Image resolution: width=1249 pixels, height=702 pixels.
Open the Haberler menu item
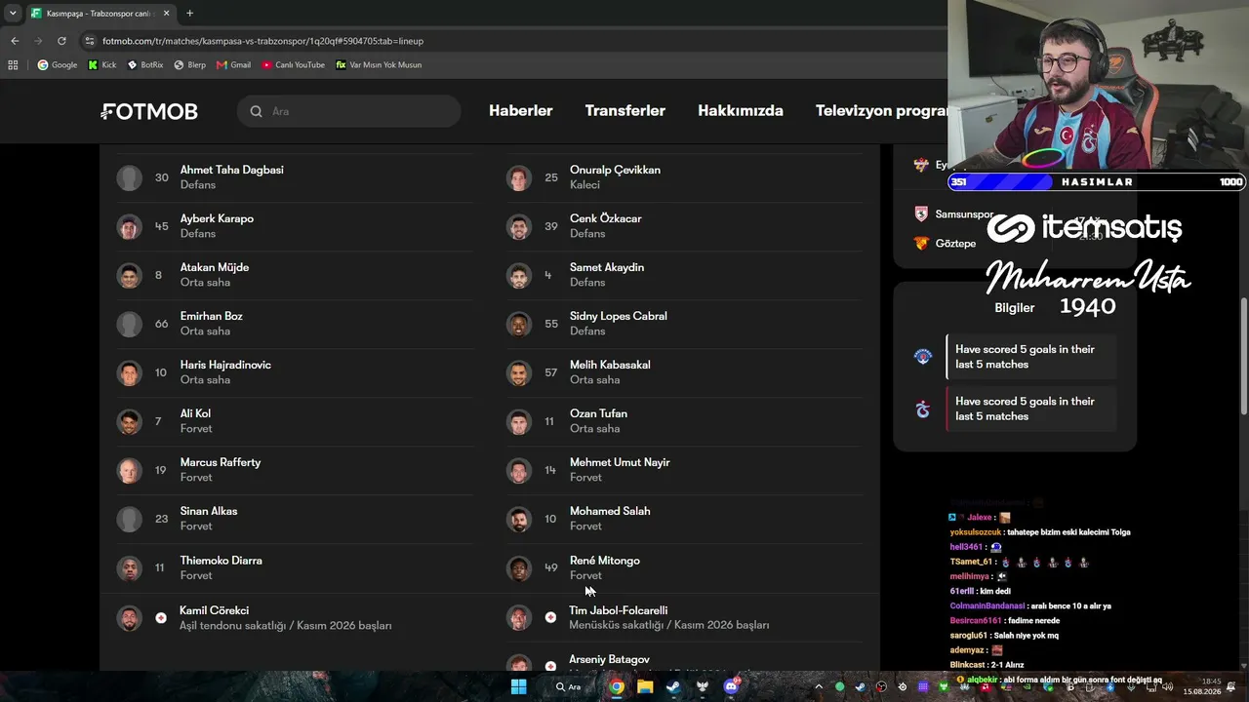tap(521, 111)
